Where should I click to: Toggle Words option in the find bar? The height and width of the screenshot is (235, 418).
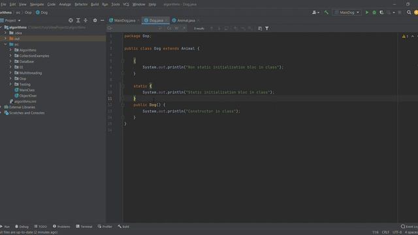[x=176, y=28]
